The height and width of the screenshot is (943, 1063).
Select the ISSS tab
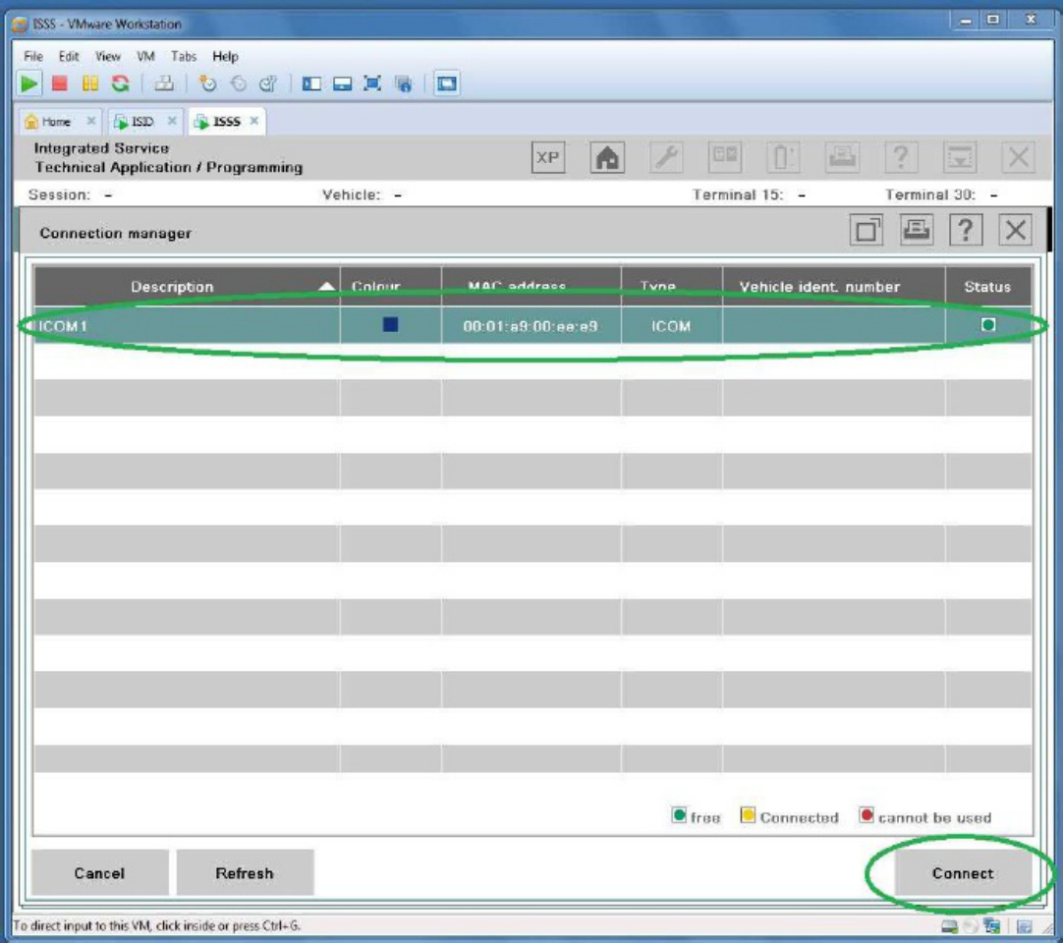click(226, 122)
